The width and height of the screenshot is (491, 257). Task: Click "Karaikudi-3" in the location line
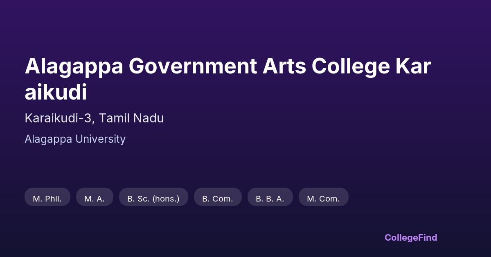(x=60, y=118)
